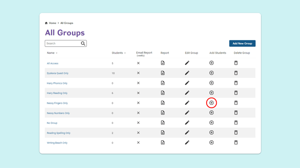Edit the Nessy Numbers Only group

point(187,113)
